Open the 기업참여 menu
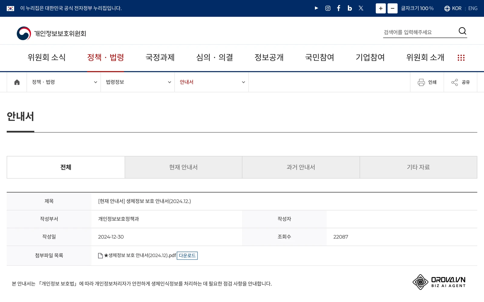Viewport: 484px width, 302px height. 370,57
